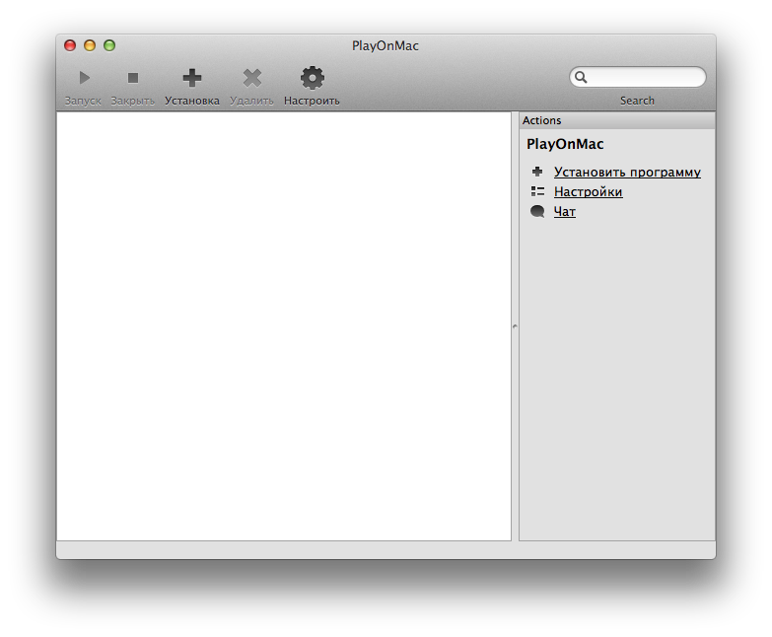
Task: Open Настроить via the gear icon
Action: click(x=312, y=78)
